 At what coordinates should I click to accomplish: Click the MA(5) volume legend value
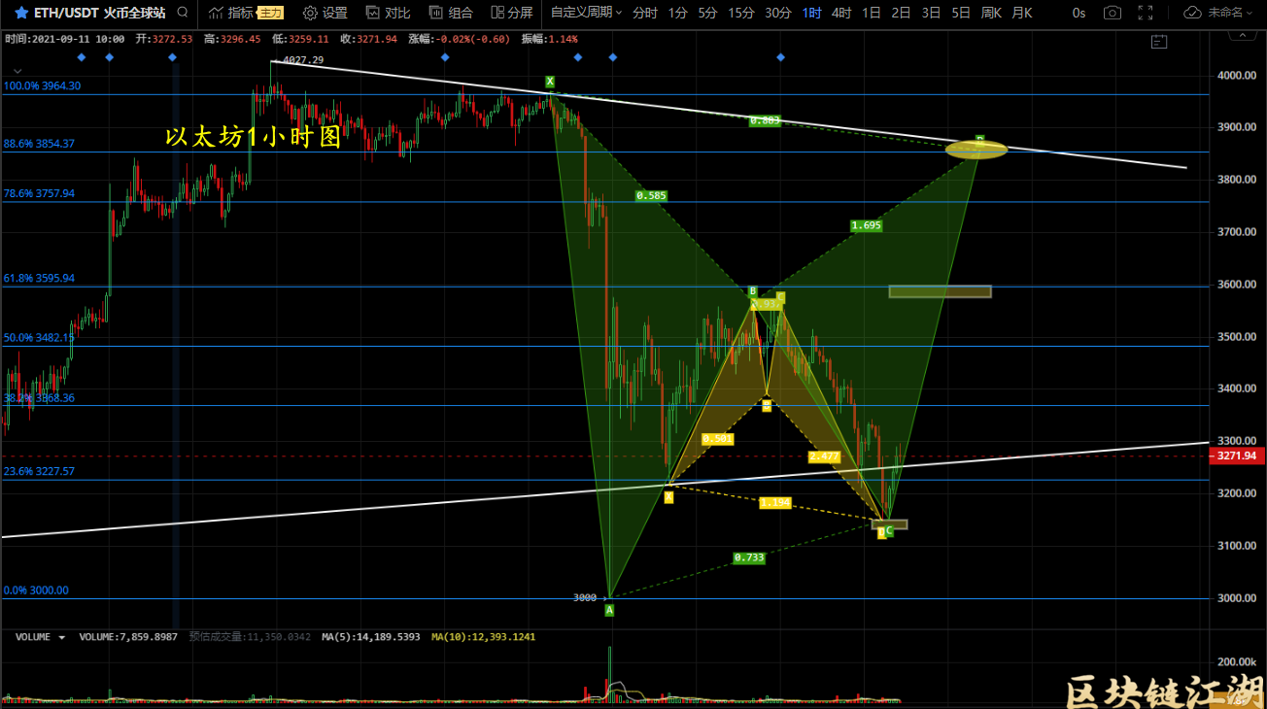[x=371, y=637]
